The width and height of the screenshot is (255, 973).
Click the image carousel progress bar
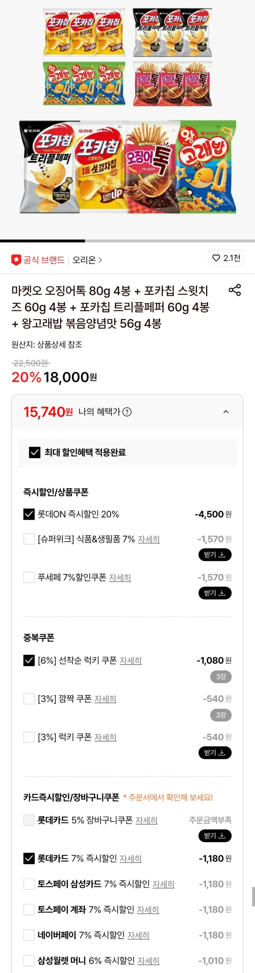[127, 241]
